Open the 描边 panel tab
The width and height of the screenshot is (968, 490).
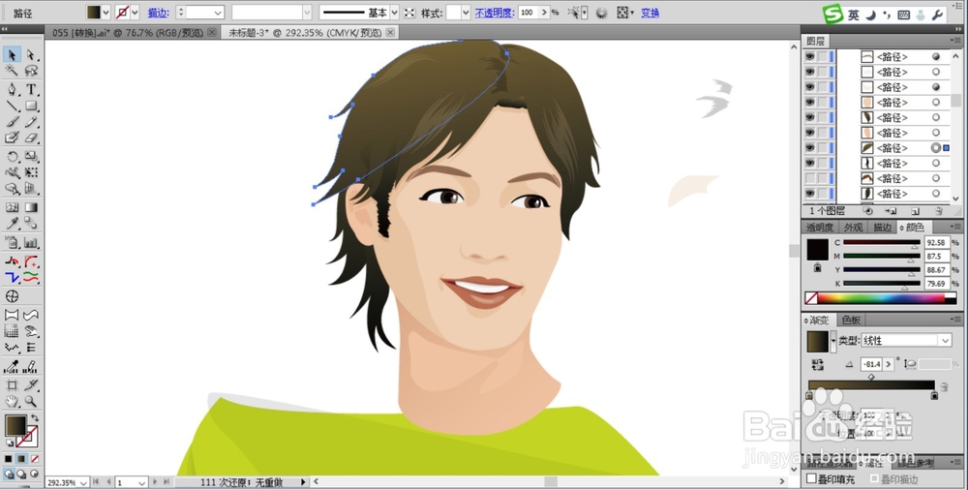pos(882,228)
